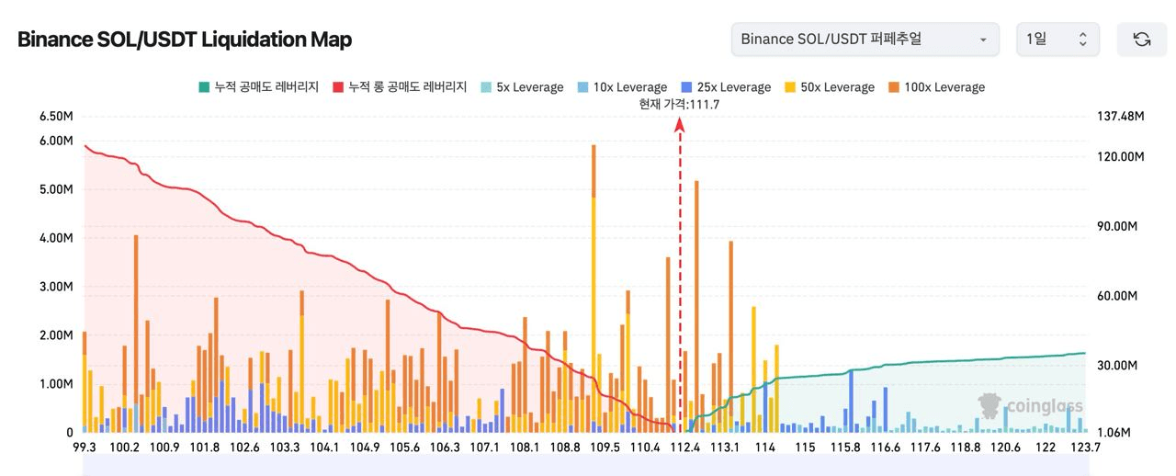Click the refresh chart icon
1176x476 pixels.
(1141, 40)
